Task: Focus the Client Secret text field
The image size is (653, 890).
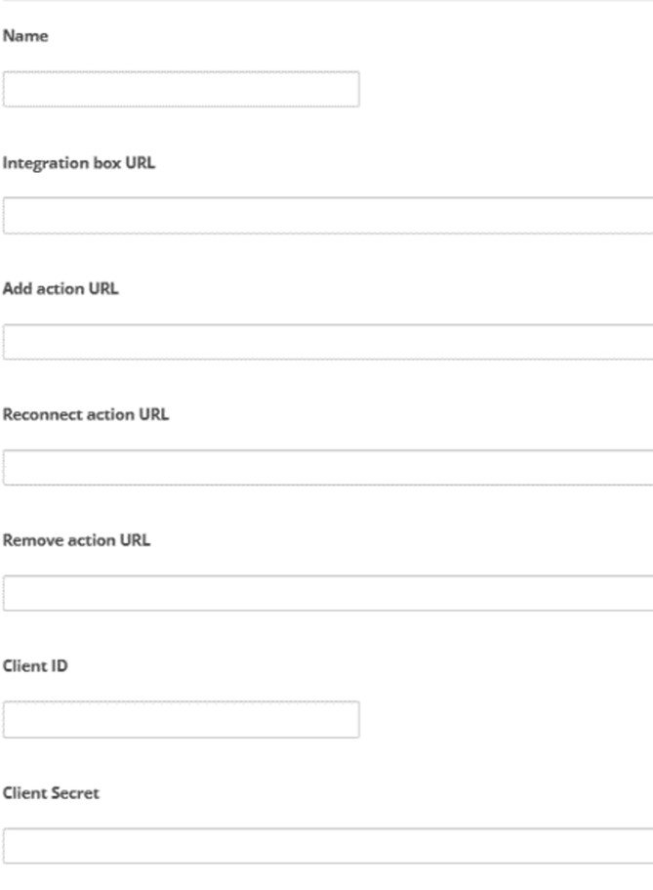Action: [327, 845]
